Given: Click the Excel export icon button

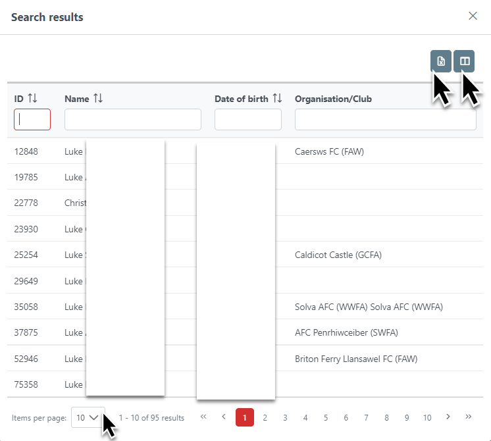Looking at the screenshot, I should [441, 61].
